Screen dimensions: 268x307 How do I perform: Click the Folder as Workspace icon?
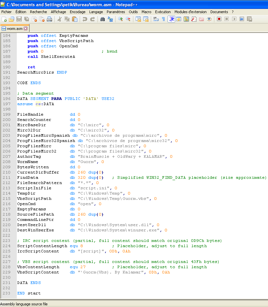pyautogui.click(x=201, y=19)
